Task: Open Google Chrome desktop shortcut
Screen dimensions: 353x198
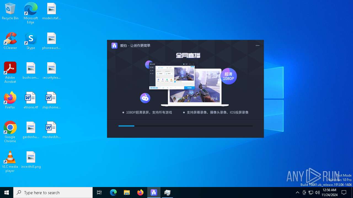Action: click(x=10, y=132)
